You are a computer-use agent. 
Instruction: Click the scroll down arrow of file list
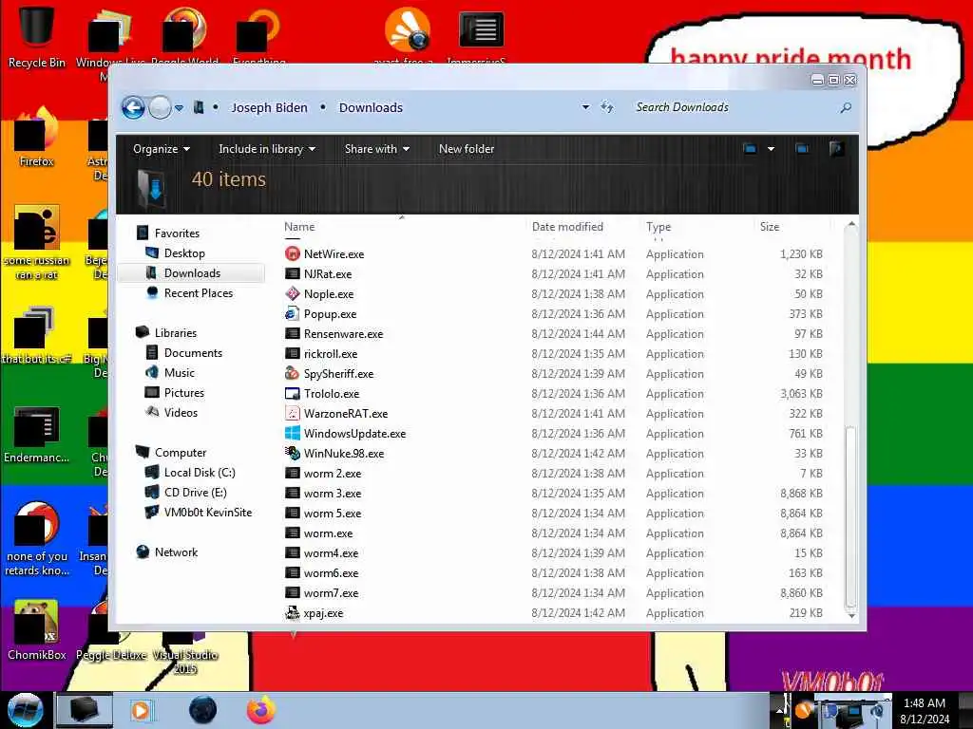851,615
